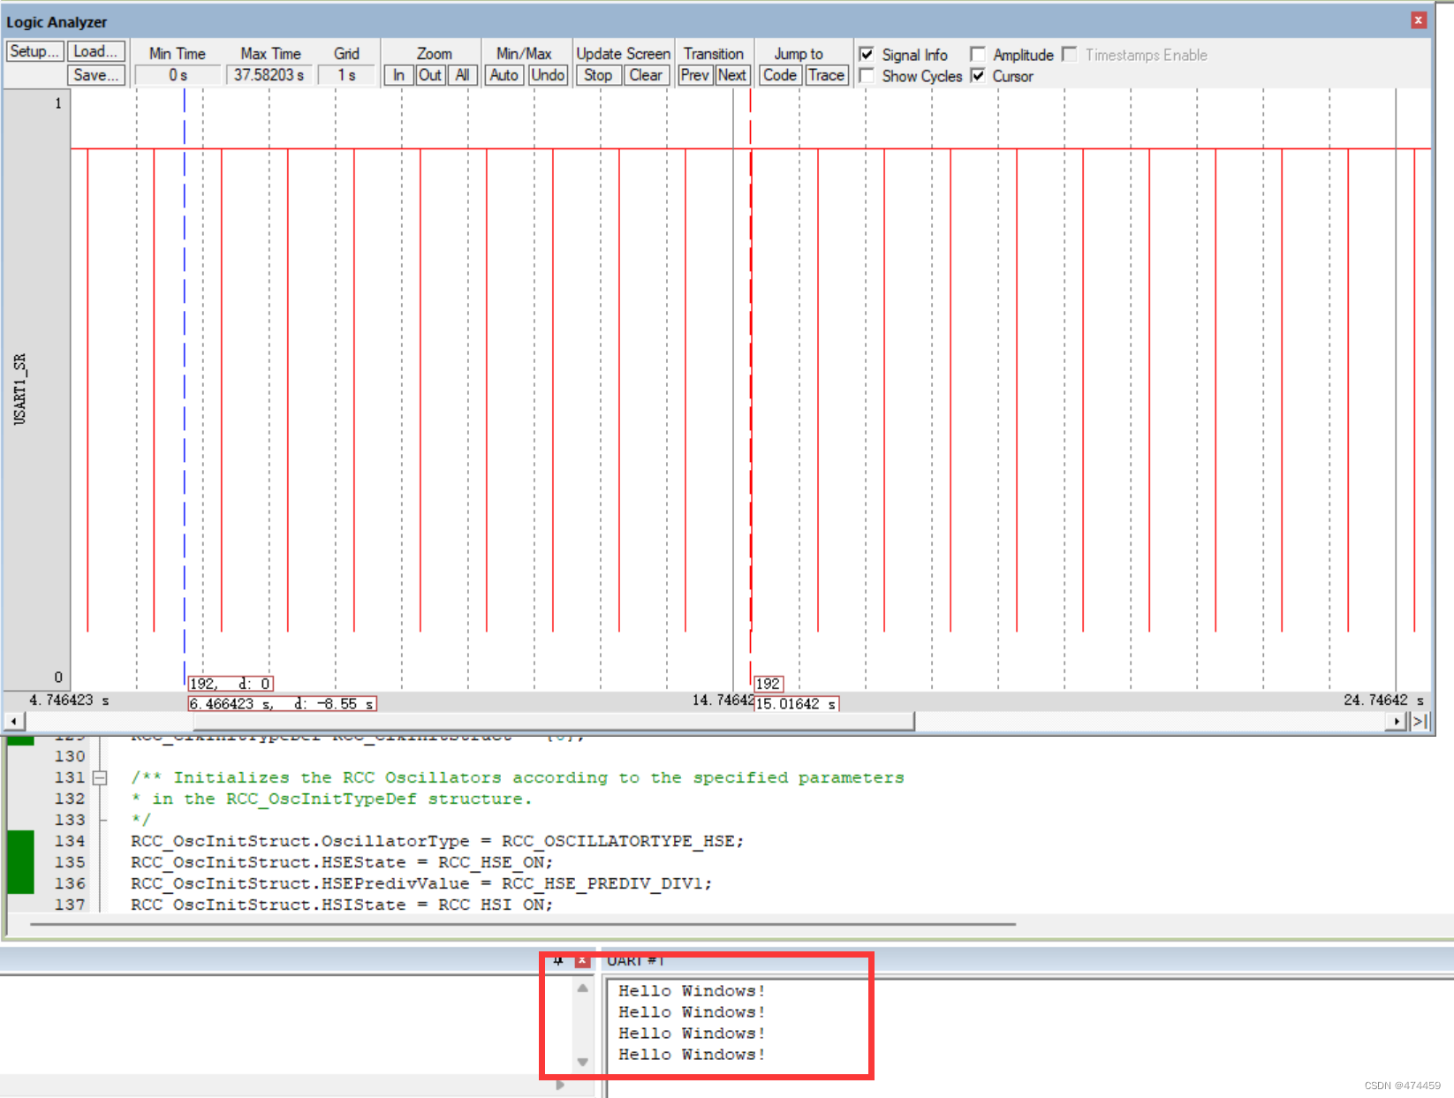The image size is (1454, 1098).
Task: Auto-scale the Min/Max range
Action: pos(504,75)
